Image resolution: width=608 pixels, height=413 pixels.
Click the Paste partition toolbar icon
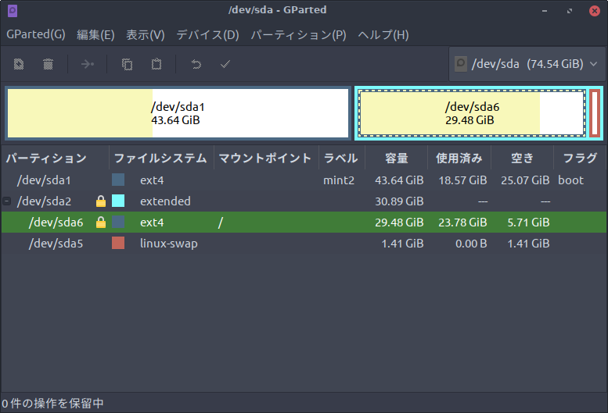click(x=156, y=64)
